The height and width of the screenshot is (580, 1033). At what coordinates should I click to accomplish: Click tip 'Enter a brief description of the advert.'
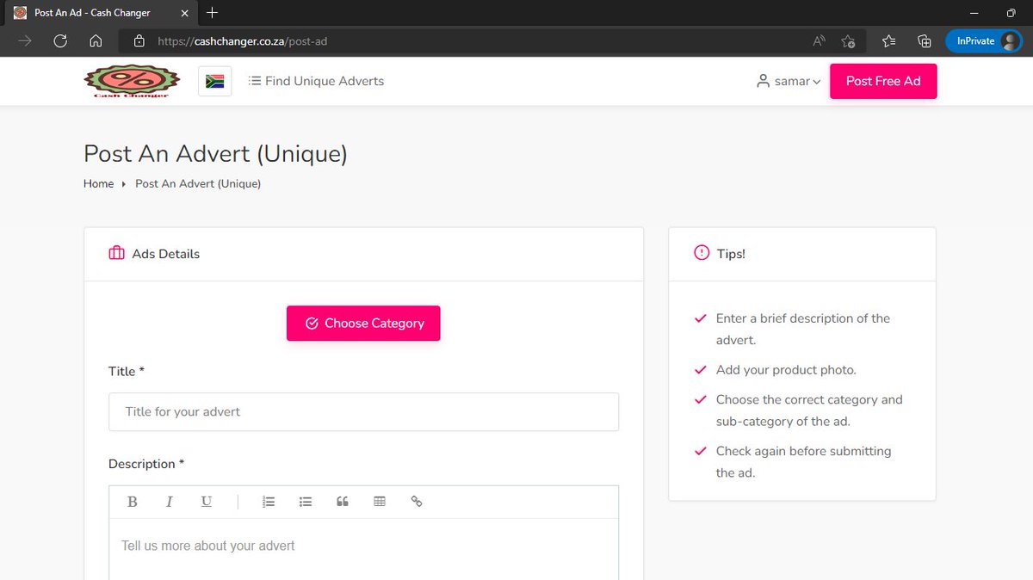click(803, 329)
